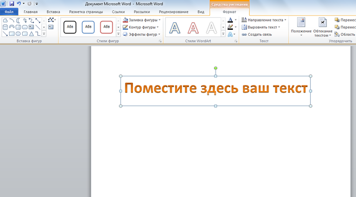Click the text fill A icon

pyautogui.click(x=230, y=20)
